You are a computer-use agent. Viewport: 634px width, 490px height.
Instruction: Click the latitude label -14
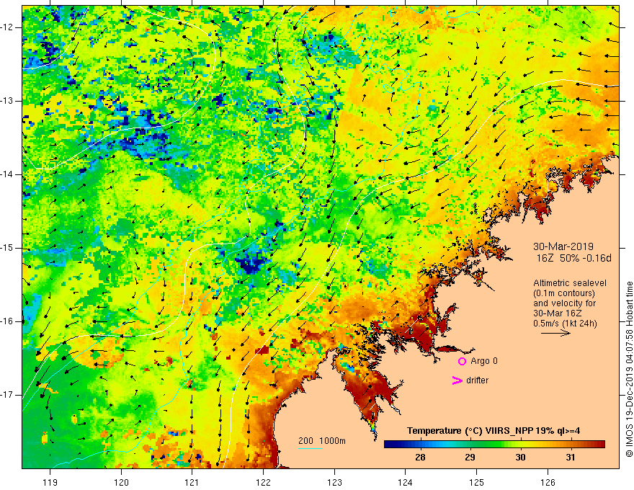pos(7,174)
